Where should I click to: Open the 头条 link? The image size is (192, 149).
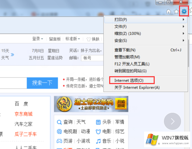(x=107, y=122)
